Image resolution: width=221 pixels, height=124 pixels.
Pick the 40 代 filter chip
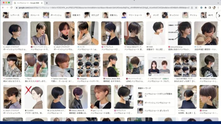point(208,15)
